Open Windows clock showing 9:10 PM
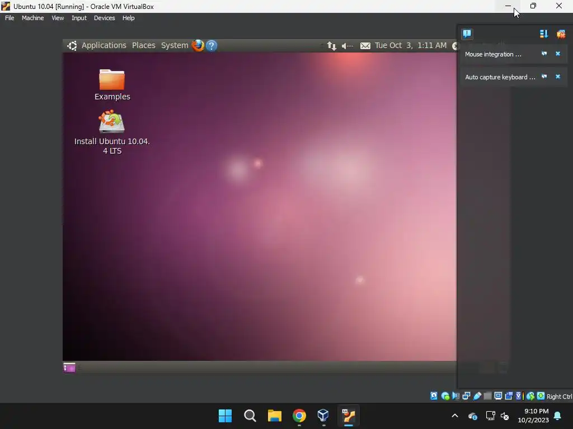573x429 pixels. point(533,416)
